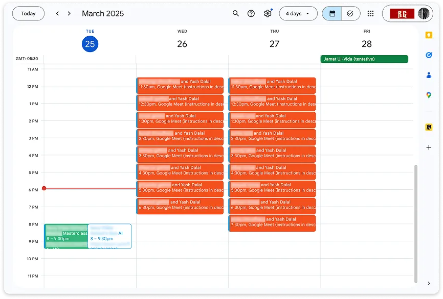The height and width of the screenshot is (299, 443).
Task: Select Tuesday 25 date header
Action: [90, 44]
